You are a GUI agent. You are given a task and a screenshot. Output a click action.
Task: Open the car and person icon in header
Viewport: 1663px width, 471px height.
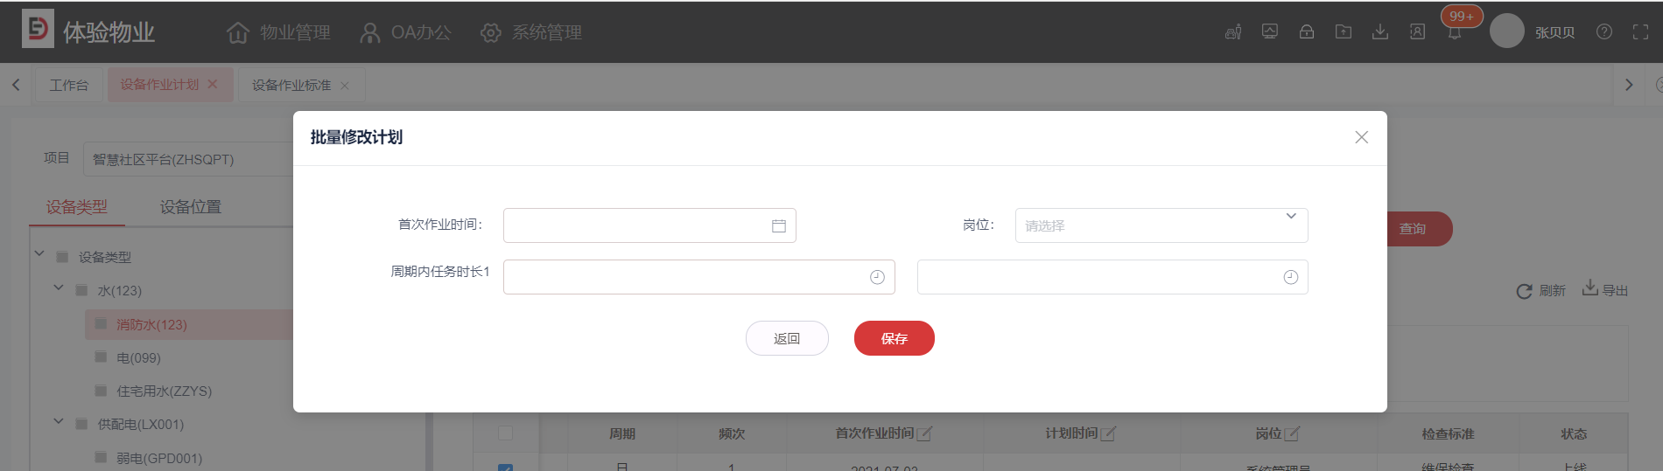point(1233,32)
